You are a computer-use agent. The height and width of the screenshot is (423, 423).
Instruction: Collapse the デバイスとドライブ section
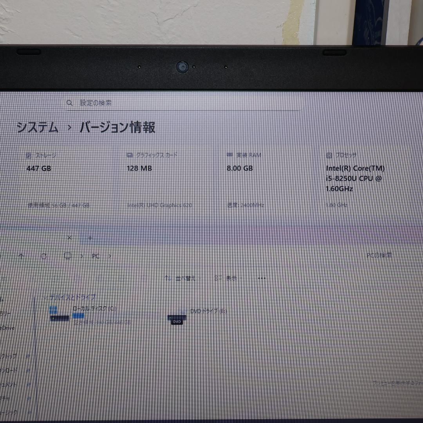[46, 297]
